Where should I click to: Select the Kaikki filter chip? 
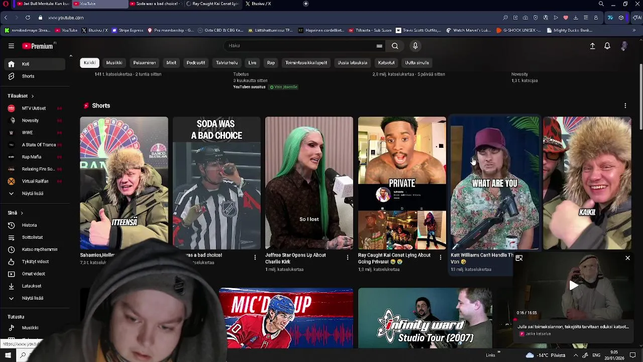click(x=89, y=63)
